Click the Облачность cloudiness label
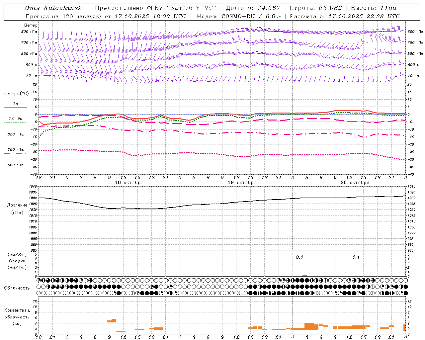Screen dimensions: 425x340 pos(17,288)
